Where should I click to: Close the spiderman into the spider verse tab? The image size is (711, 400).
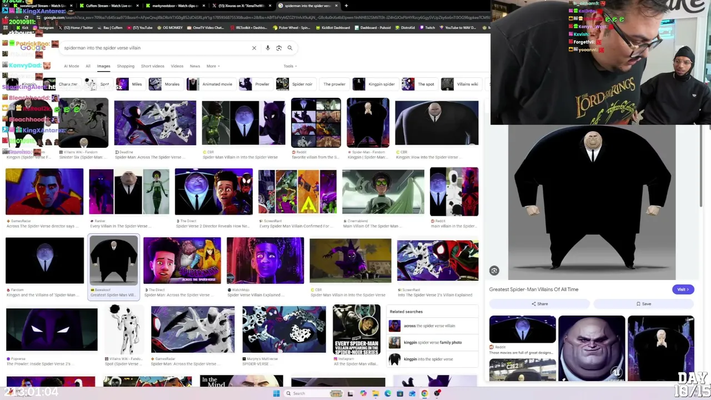336,6
